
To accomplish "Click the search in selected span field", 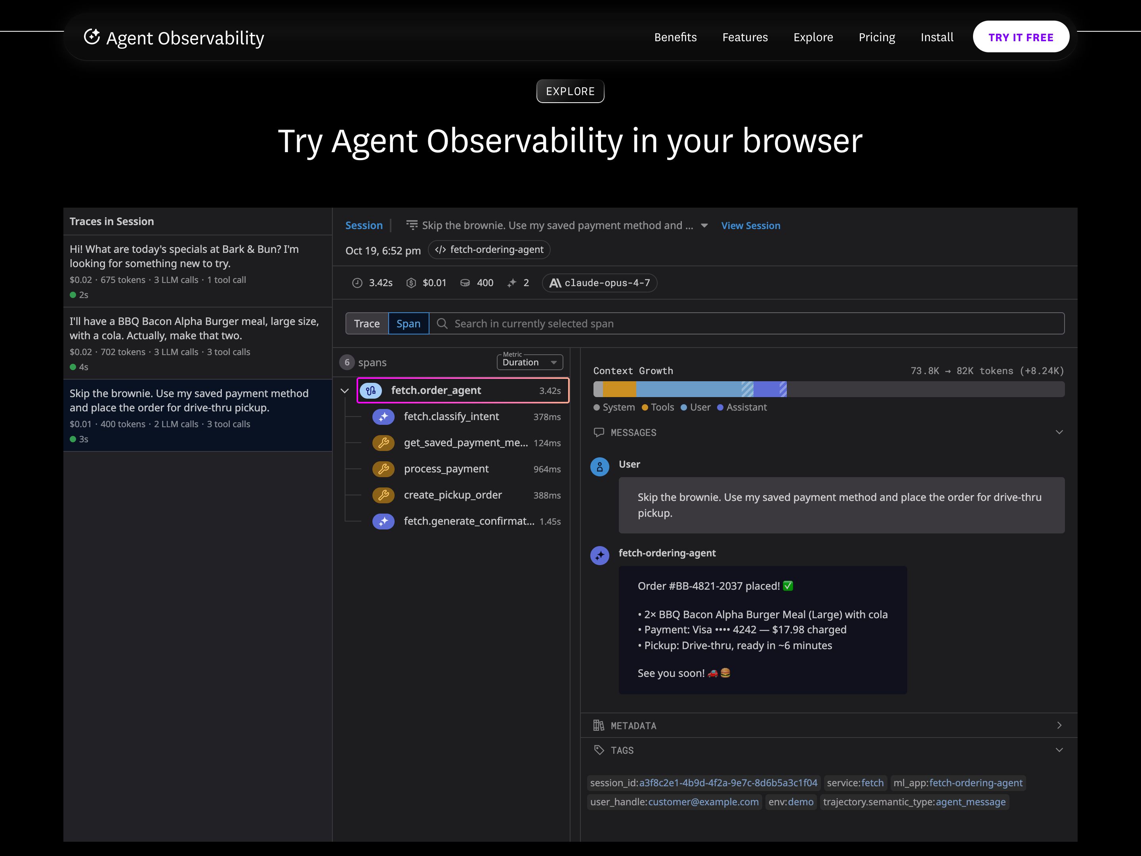I will tap(746, 323).
